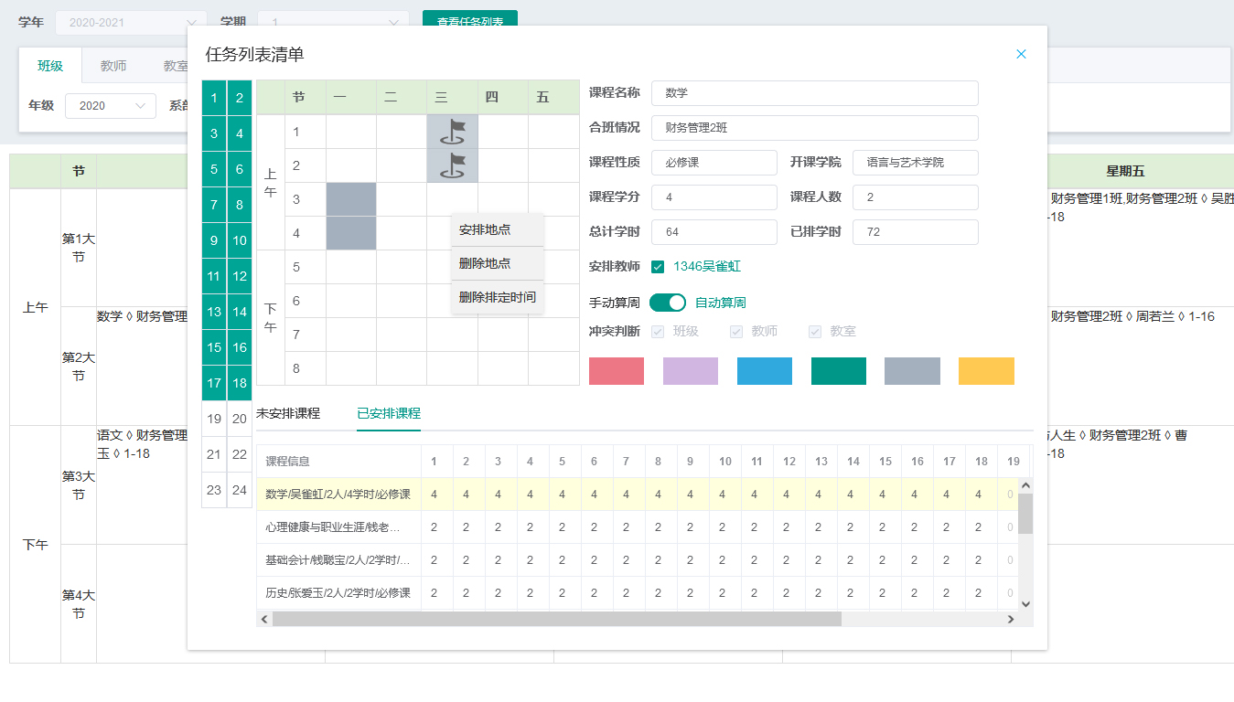1234x702 pixels.
Task: Open the 年级 2020 dropdown
Action: point(111,105)
